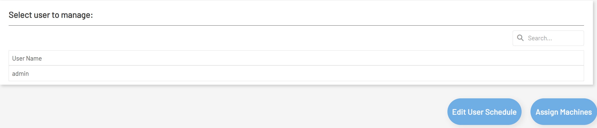
Task: Sort the table by User Name
Action: pyautogui.click(x=27, y=59)
